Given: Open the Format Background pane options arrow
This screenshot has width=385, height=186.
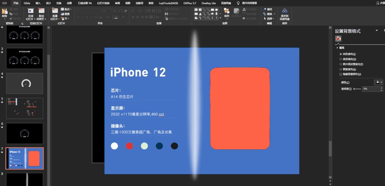Looking at the screenshot, I should [377, 30].
